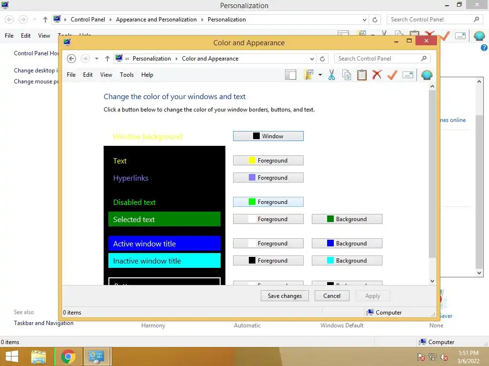Click Save changes button

coord(285,295)
